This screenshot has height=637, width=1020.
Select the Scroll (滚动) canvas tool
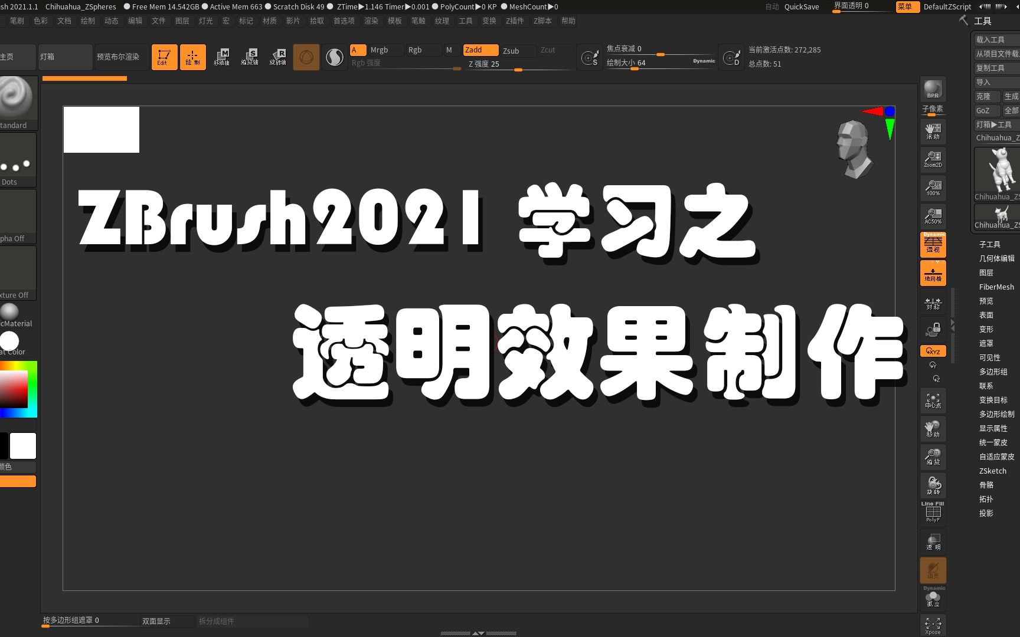[933, 131]
